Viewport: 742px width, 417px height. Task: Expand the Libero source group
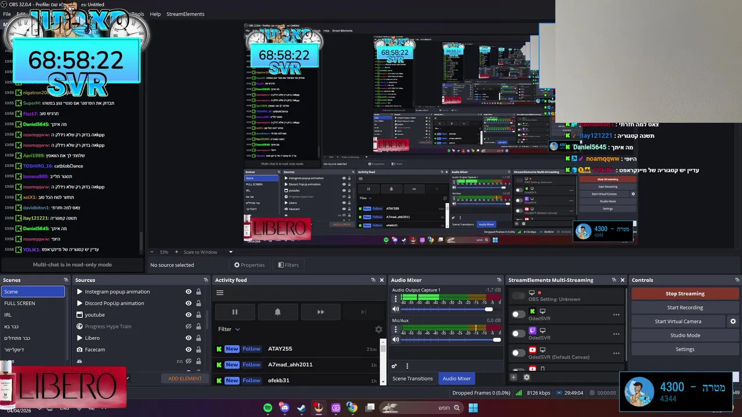(x=79, y=338)
